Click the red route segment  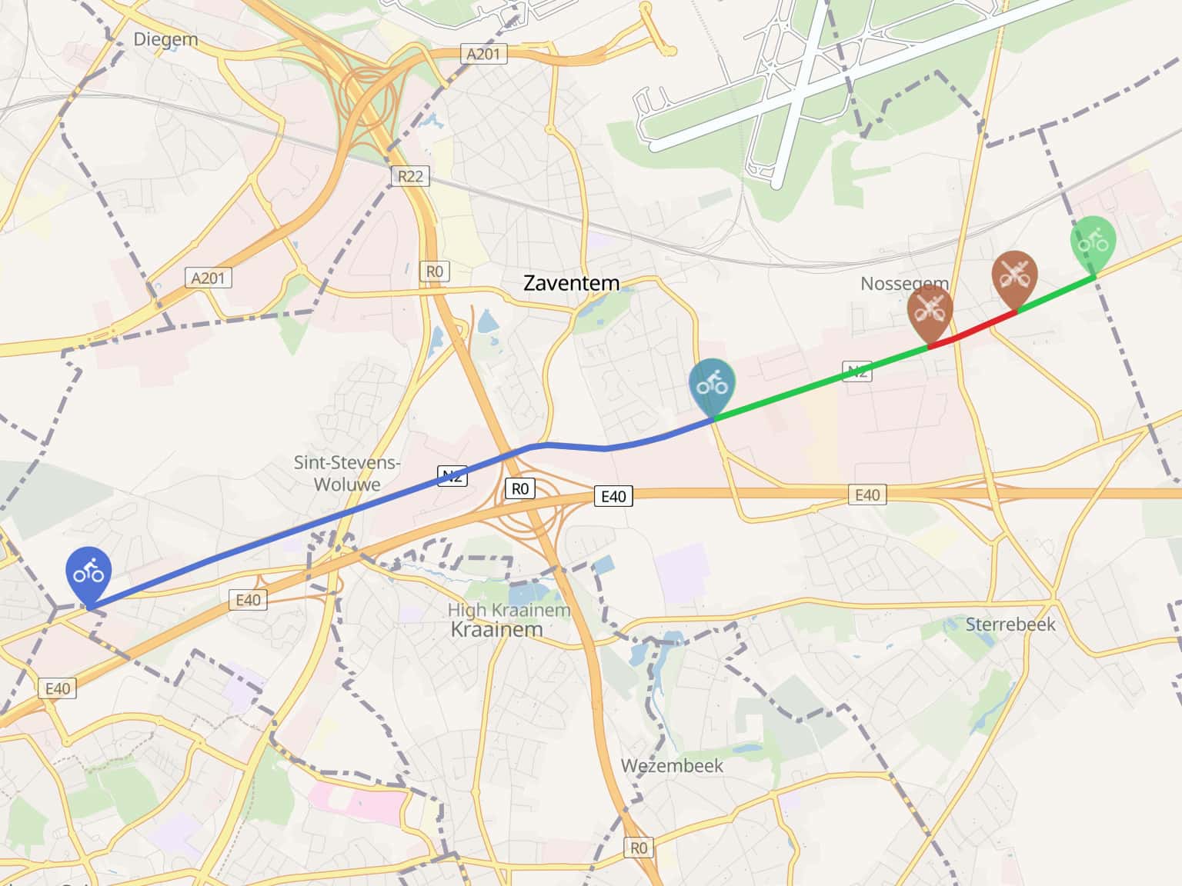973,329
